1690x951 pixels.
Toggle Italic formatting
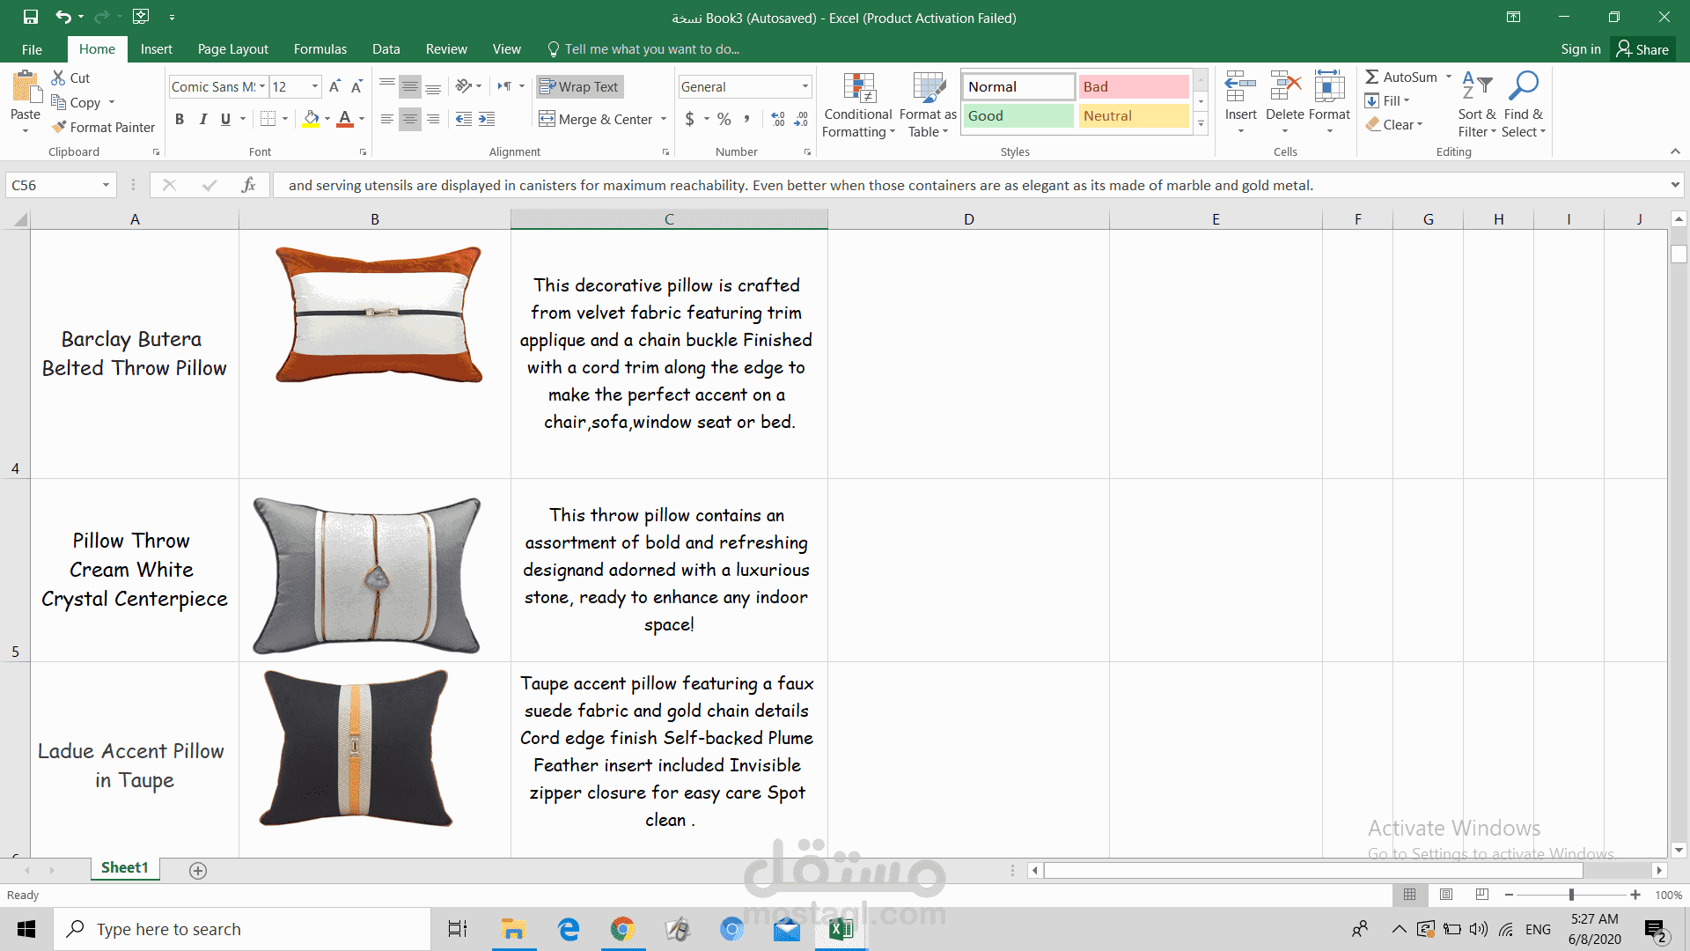point(202,119)
